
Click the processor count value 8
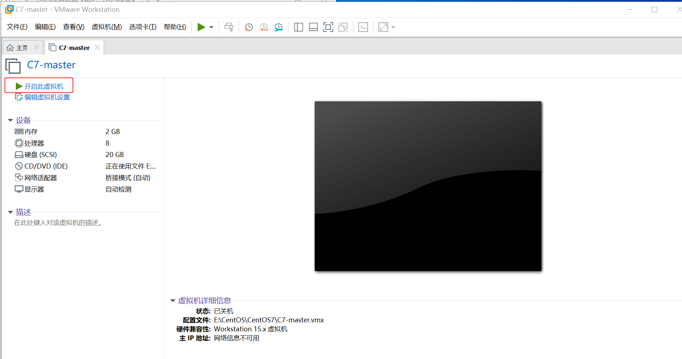tap(107, 143)
